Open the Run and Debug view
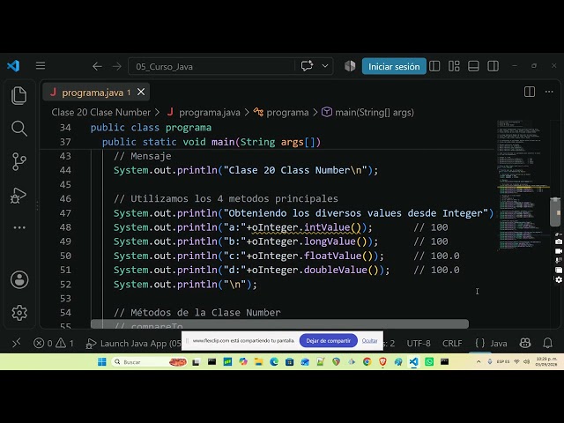This screenshot has width=564, height=423. point(19,196)
